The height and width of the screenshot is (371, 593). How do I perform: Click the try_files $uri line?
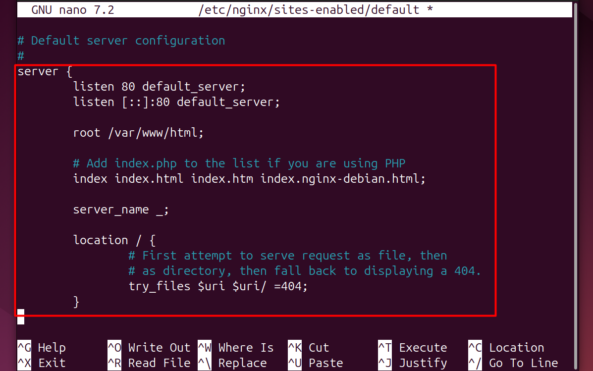[218, 286]
